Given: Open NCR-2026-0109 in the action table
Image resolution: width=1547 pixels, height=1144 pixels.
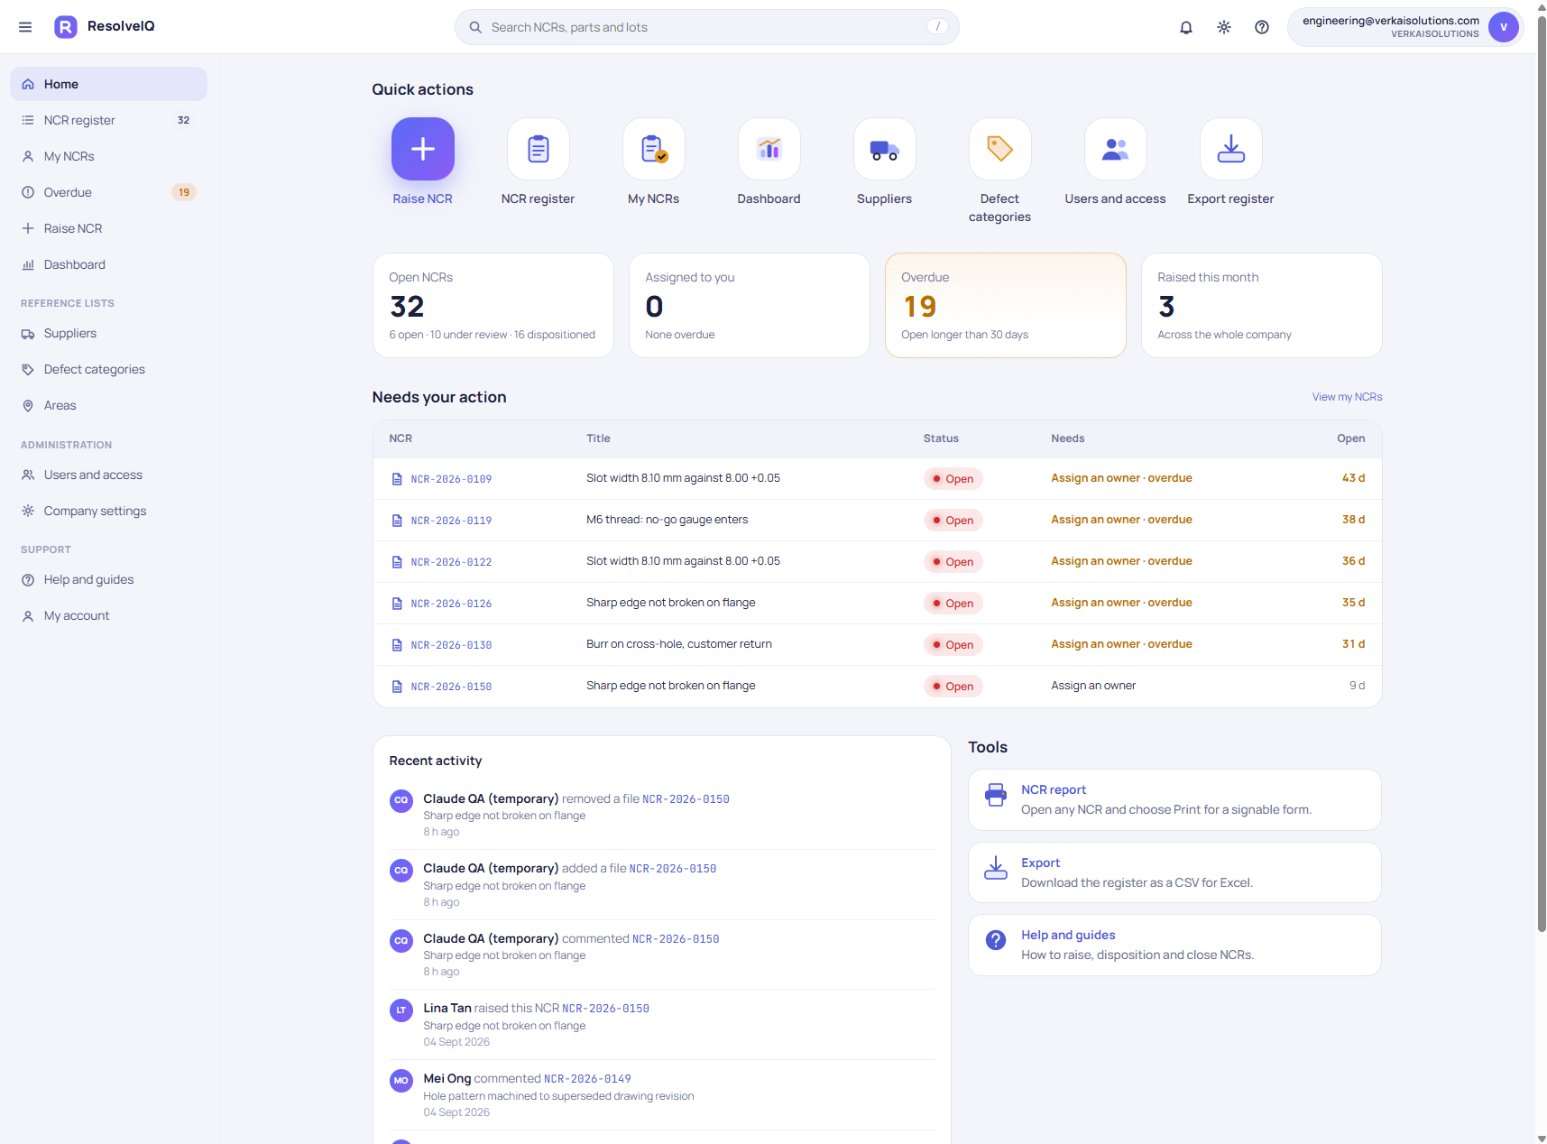Looking at the screenshot, I should point(451,479).
